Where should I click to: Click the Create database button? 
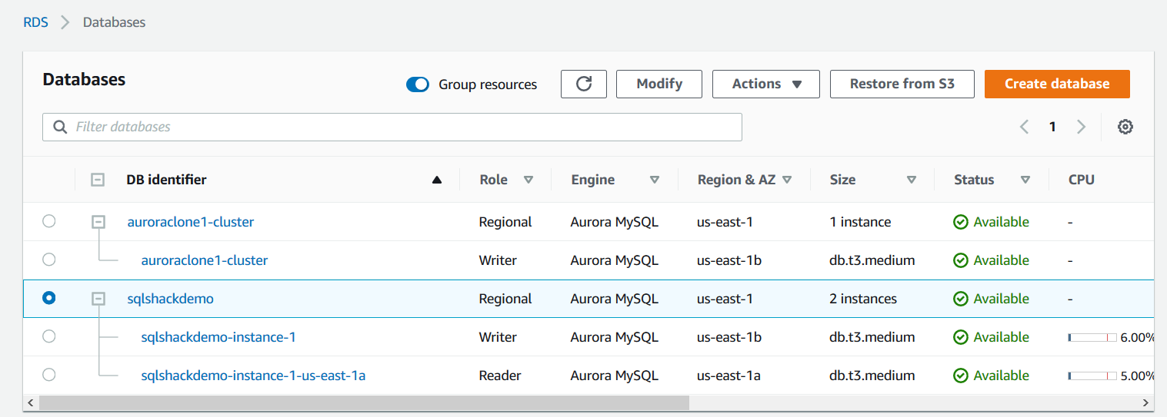coord(1057,84)
